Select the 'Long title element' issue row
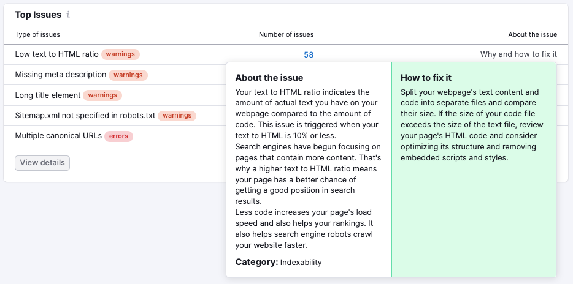 tap(47, 95)
